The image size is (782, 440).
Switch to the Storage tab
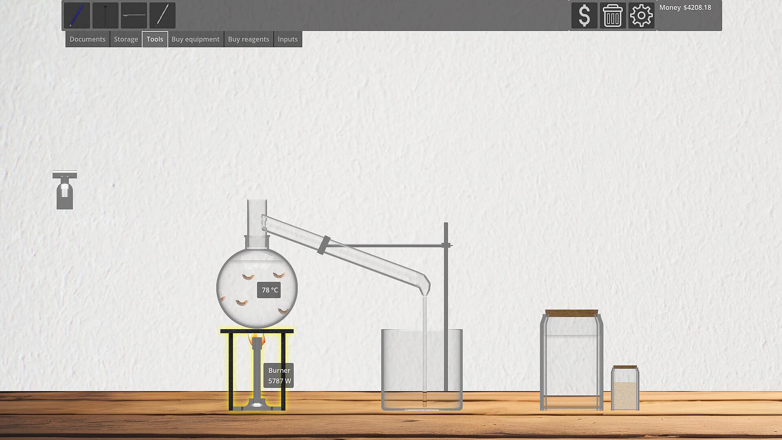[x=126, y=39]
